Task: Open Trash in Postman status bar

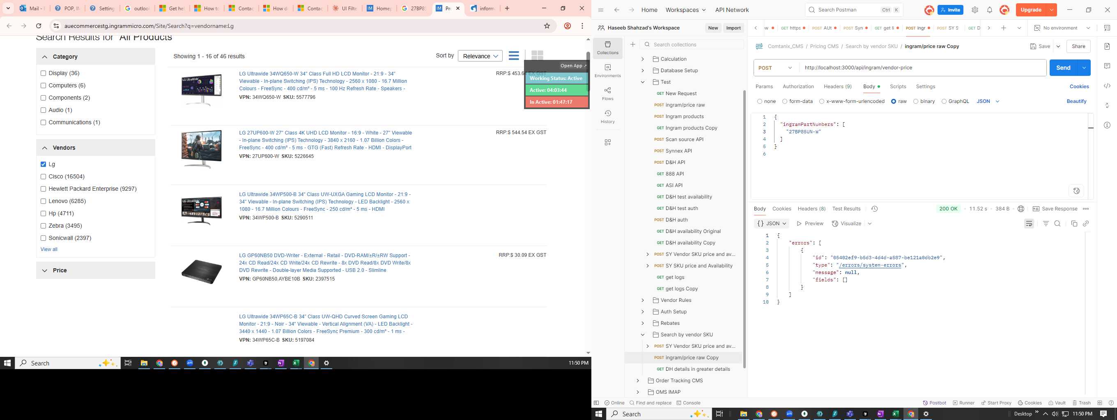Action: [x=1081, y=403]
